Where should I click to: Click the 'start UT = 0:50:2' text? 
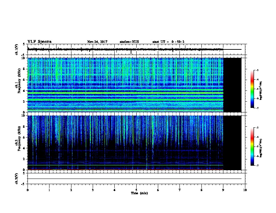pos(168,42)
